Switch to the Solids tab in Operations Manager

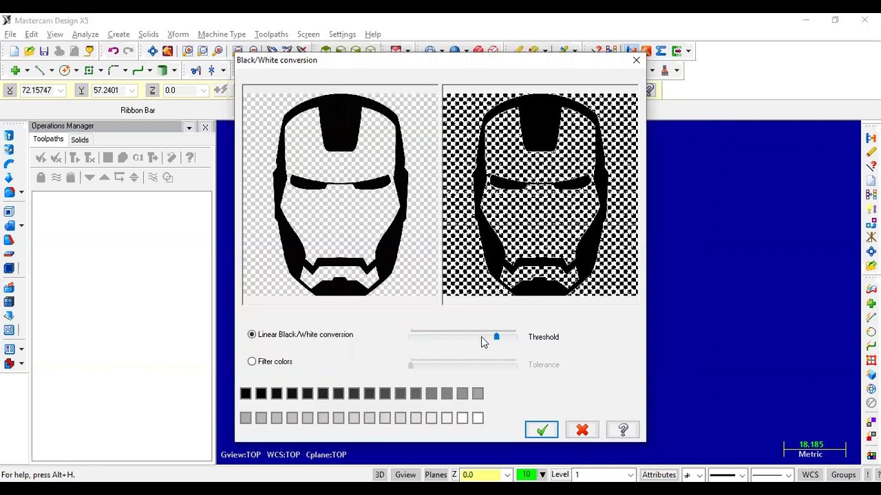click(80, 140)
